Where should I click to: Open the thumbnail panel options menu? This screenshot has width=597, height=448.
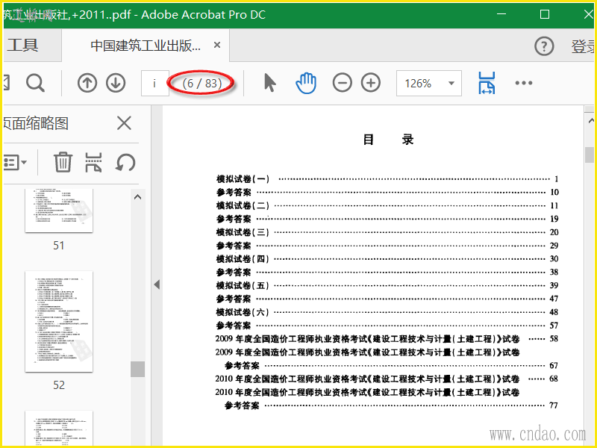click(x=15, y=163)
